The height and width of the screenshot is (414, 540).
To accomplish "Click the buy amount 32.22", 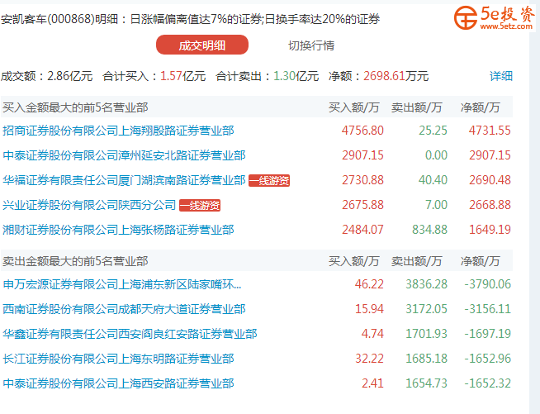I will click(x=369, y=359).
